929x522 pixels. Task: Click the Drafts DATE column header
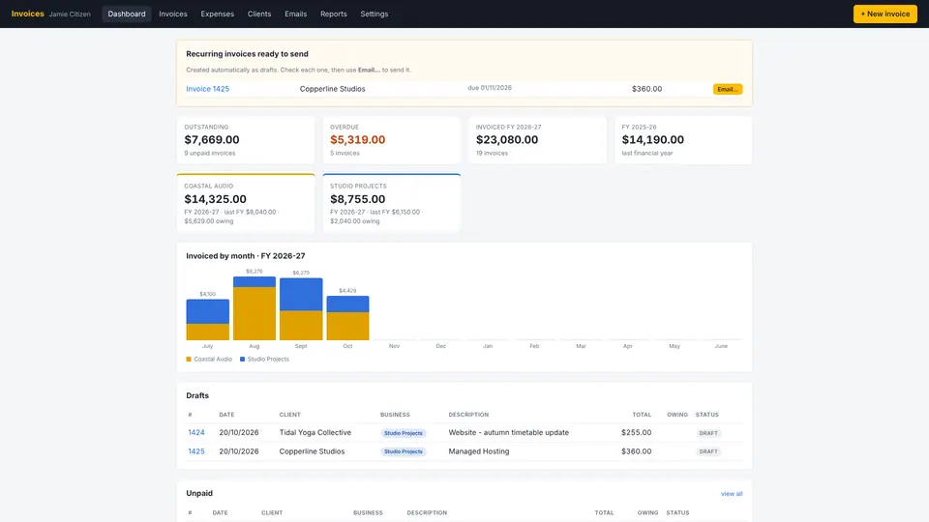click(x=226, y=415)
